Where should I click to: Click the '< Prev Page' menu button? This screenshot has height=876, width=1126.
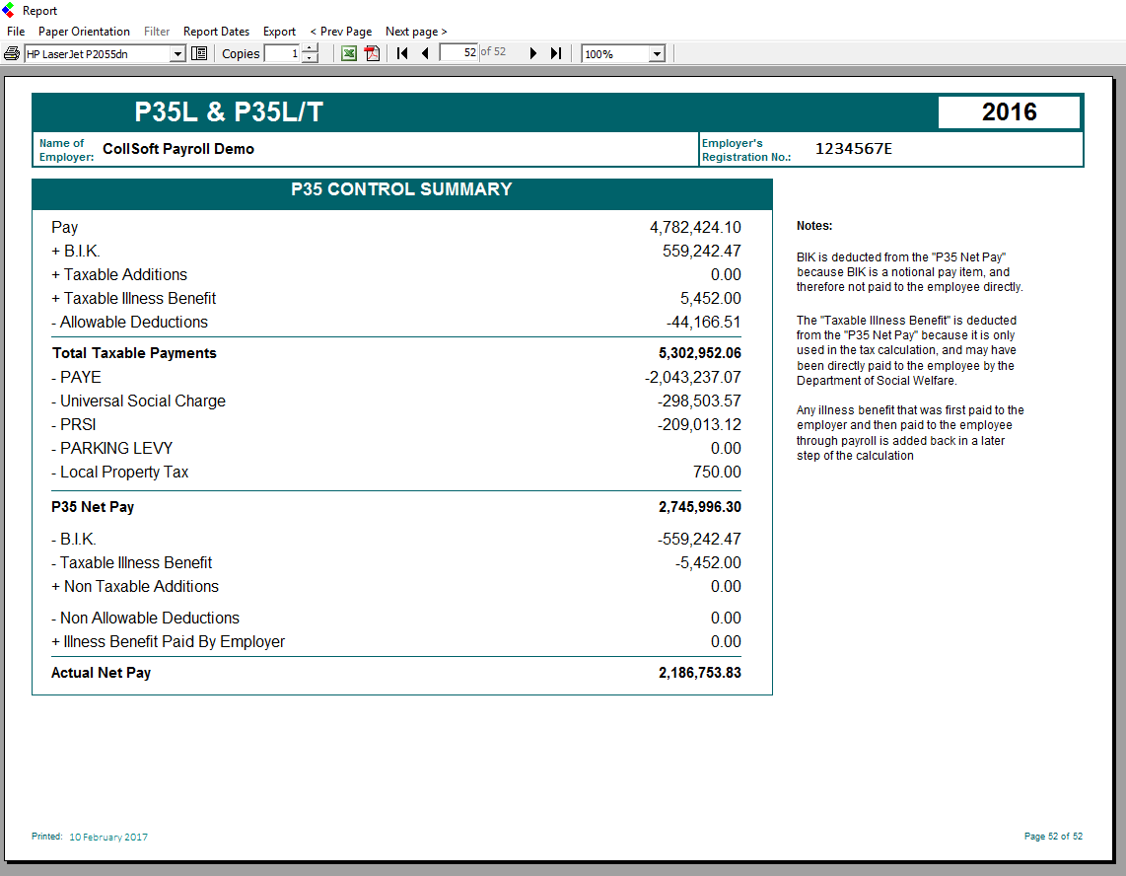[x=340, y=32]
